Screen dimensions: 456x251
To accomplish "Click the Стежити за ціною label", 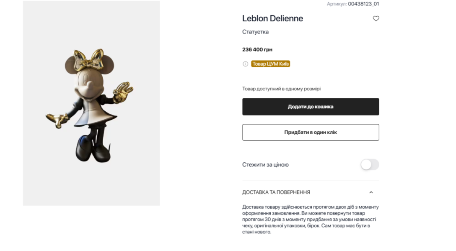I will (265, 165).
